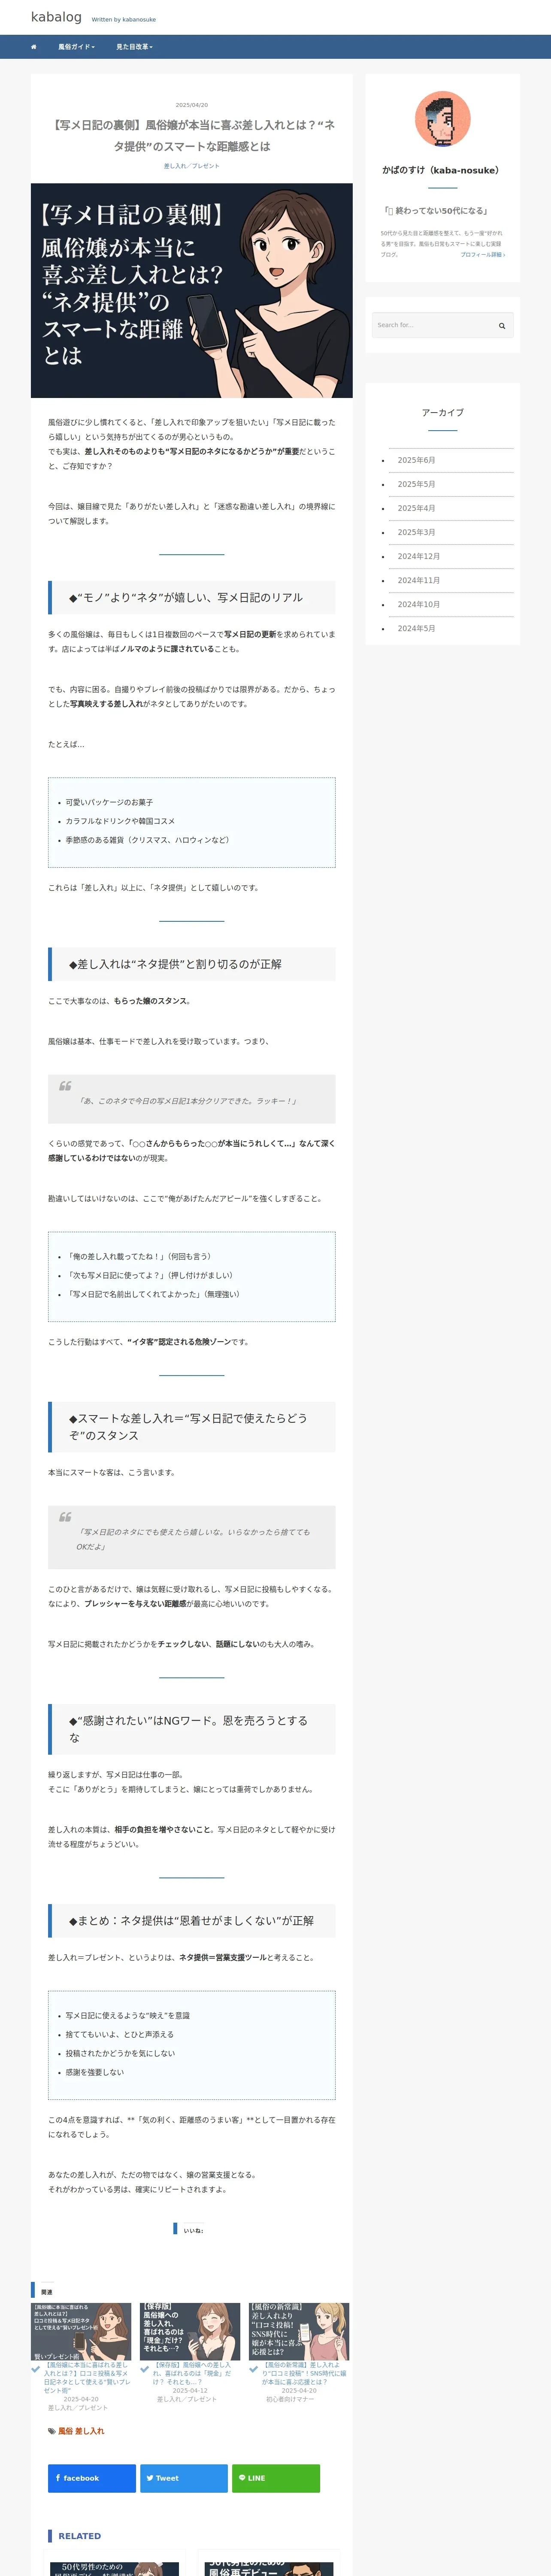Click the 差し入れ tag link
Viewport: 551px width, 2576px height.
tap(90, 2431)
